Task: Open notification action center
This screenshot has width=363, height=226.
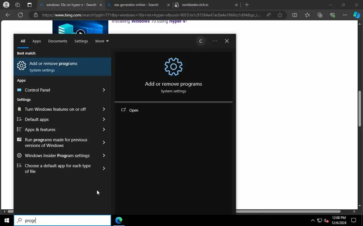Action: (x=354, y=220)
